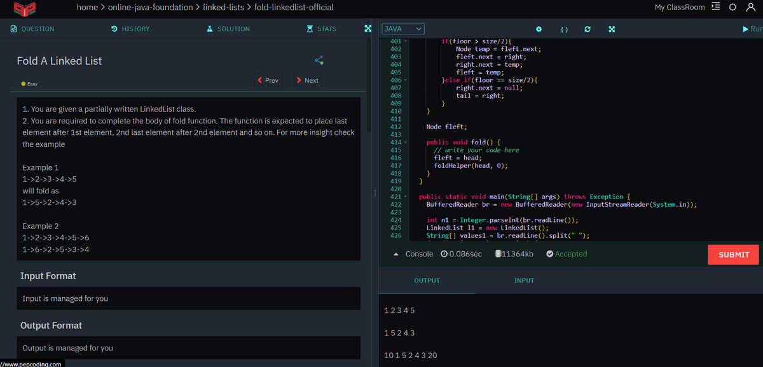Select the INPUT console tab
This screenshot has width=763, height=367.
pos(524,280)
